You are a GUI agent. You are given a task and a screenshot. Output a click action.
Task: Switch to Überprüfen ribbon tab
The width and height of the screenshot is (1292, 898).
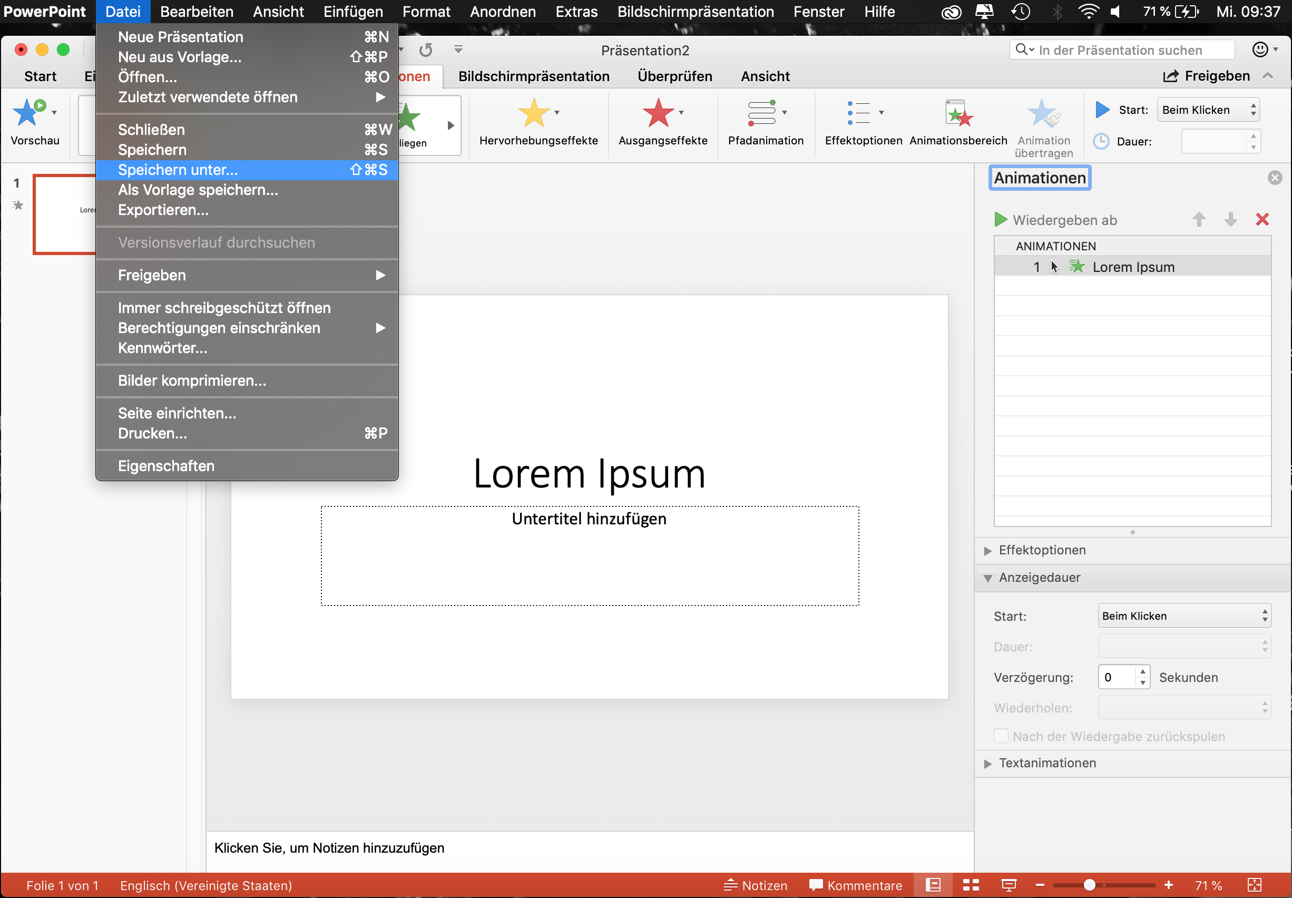coord(674,76)
